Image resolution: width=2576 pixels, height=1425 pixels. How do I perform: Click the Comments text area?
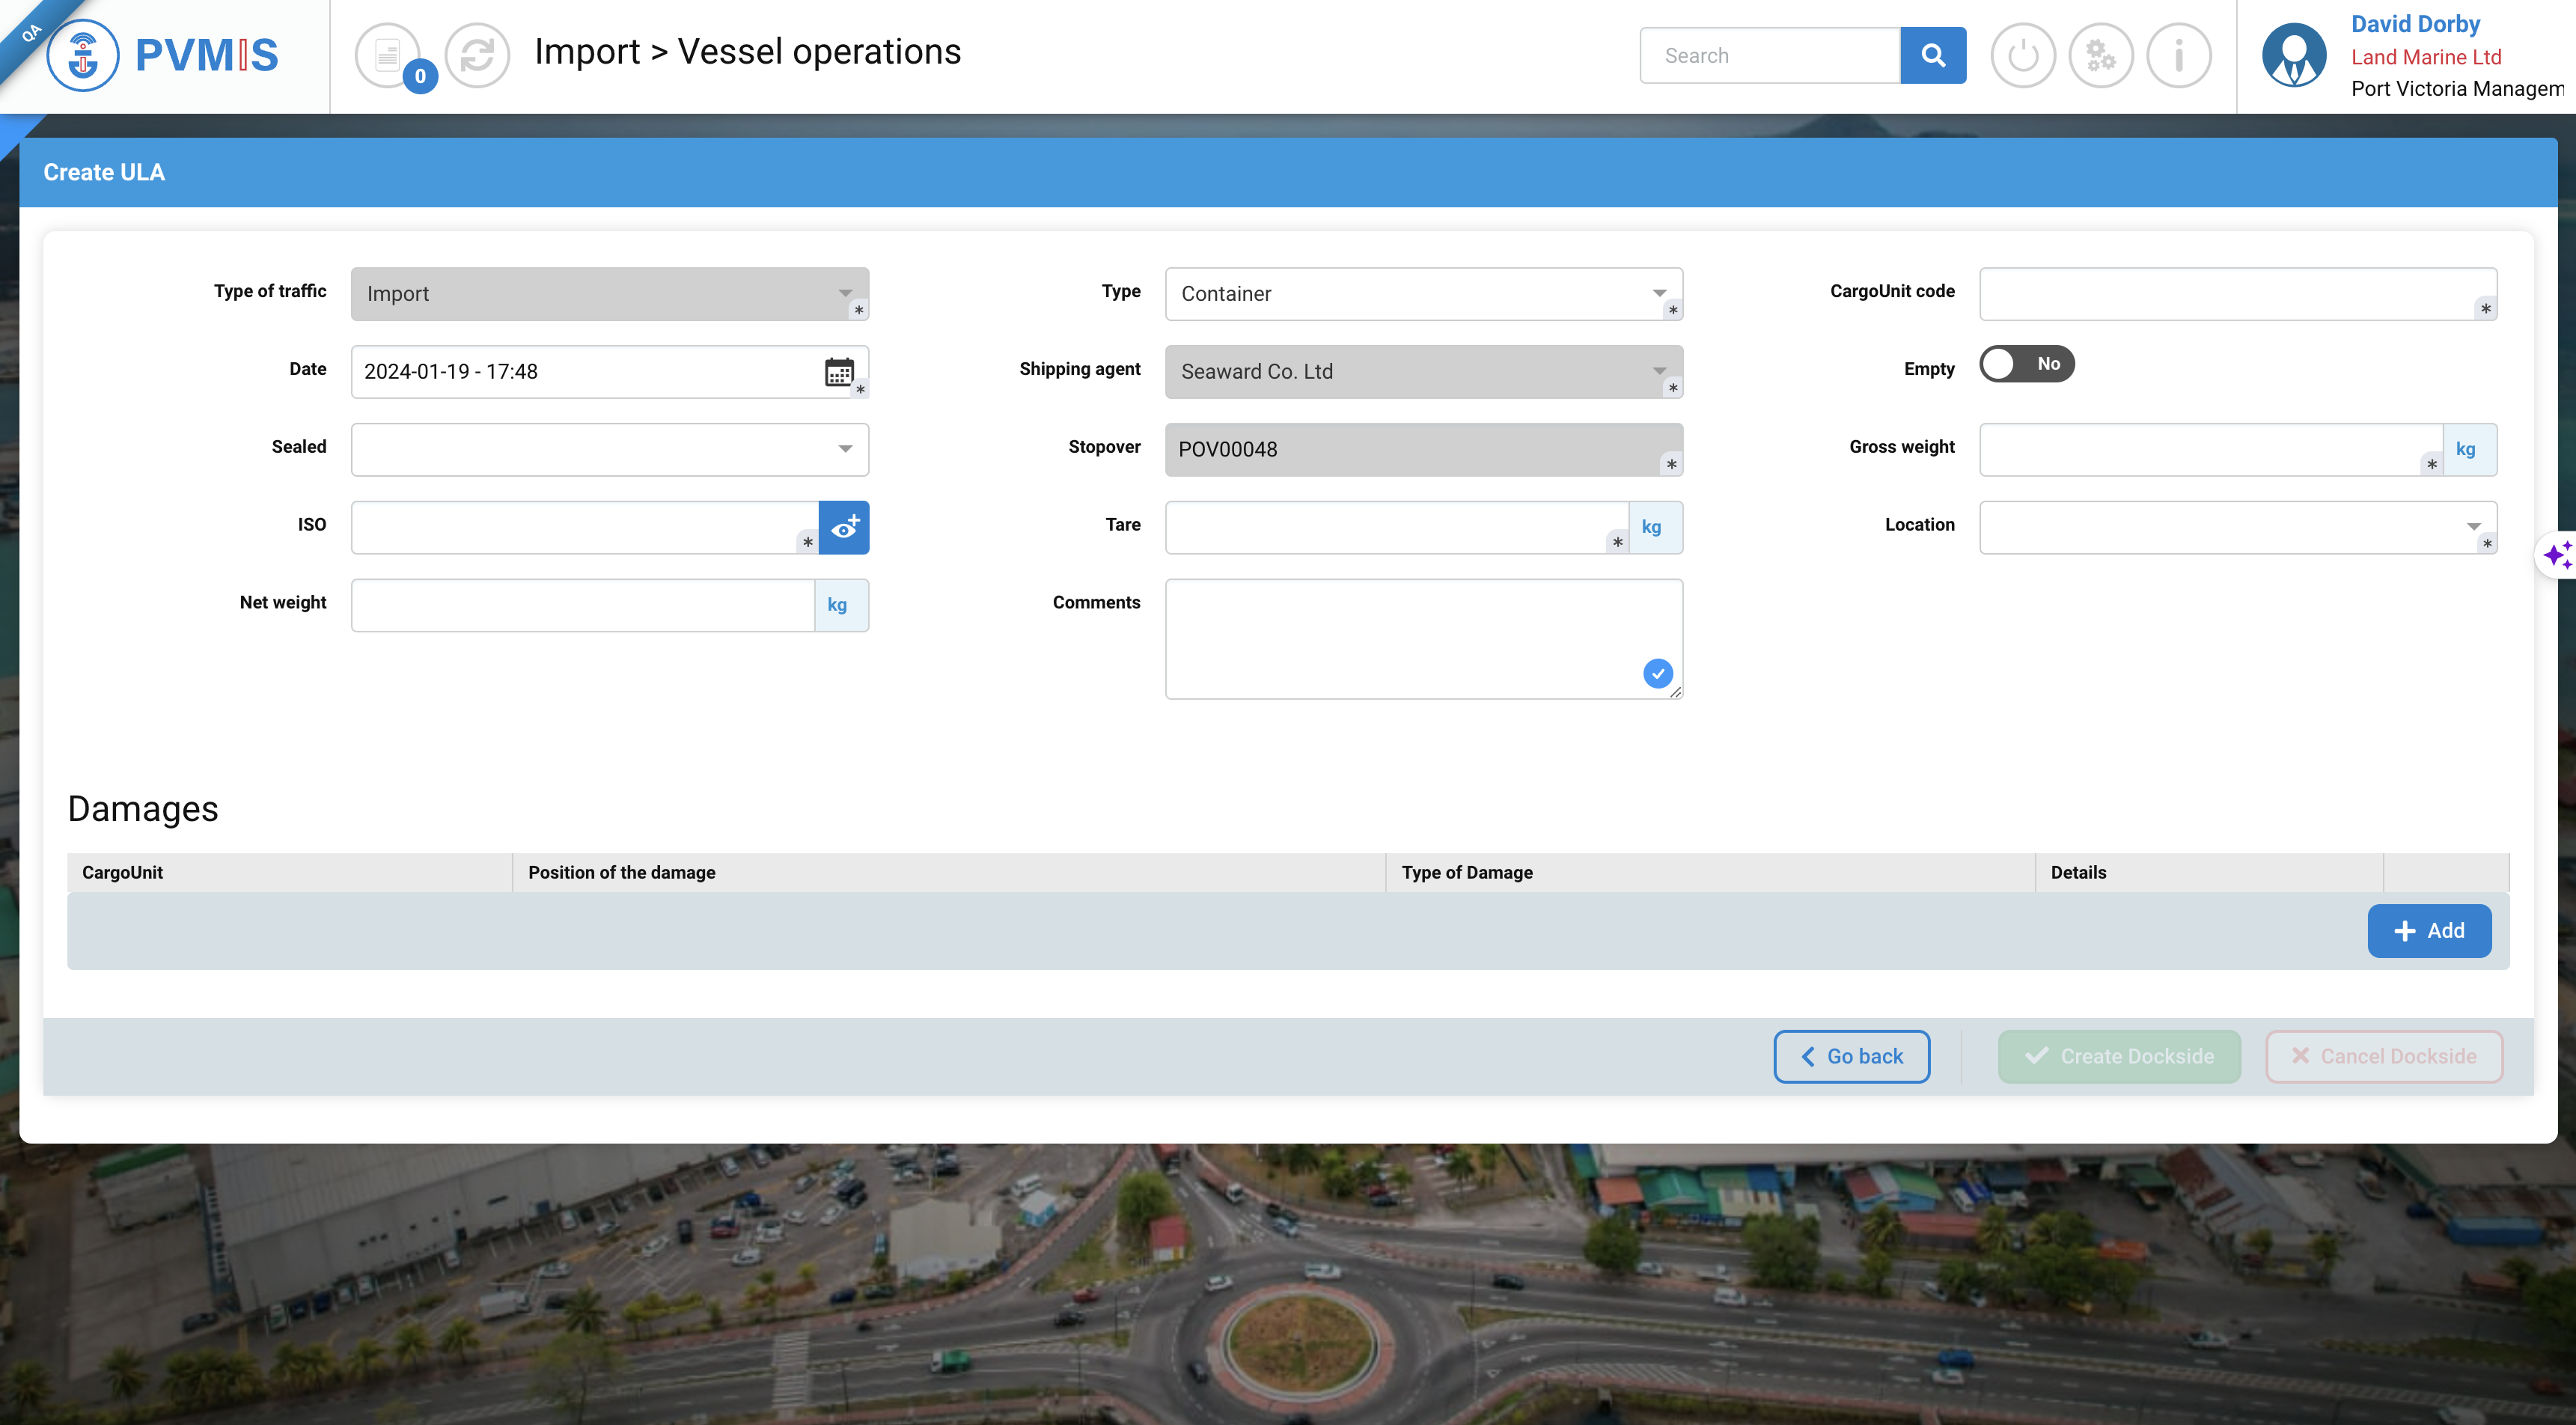[x=1423, y=639]
